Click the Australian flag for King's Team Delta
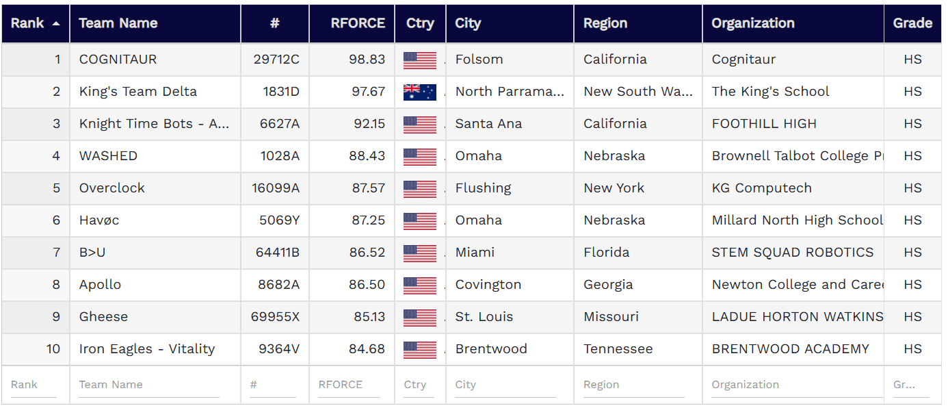948x408 pixels. pyautogui.click(x=419, y=92)
